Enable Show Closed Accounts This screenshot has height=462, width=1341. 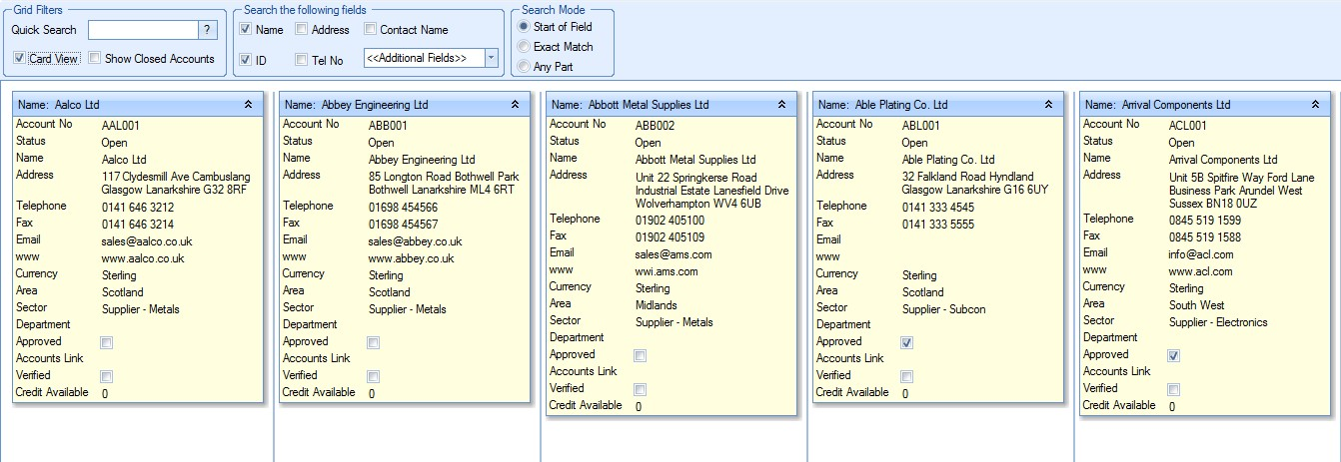pos(95,59)
